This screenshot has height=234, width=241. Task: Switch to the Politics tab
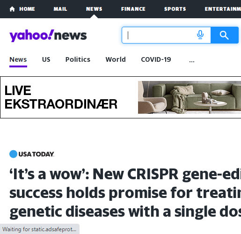[x=78, y=59]
